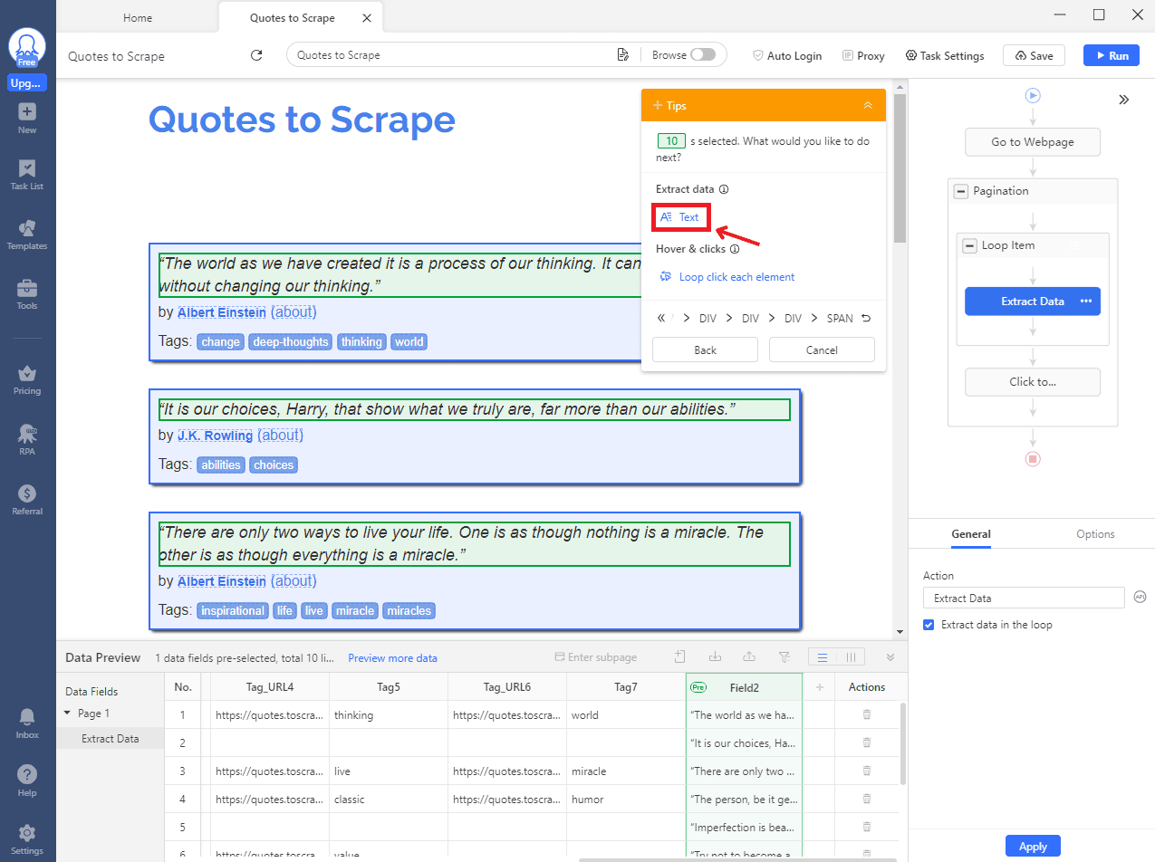Image resolution: width=1155 pixels, height=862 pixels.
Task: Click the Extract Data step three-dot menu
Action: coord(1086,302)
